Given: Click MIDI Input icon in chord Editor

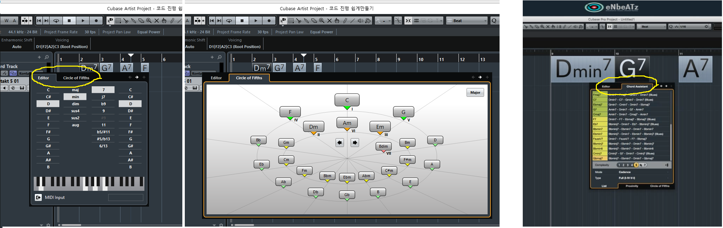Looking at the screenshot, I should click(x=38, y=197).
